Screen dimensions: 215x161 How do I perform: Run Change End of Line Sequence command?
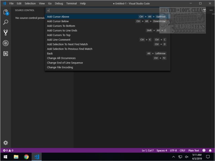(x=107, y=63)
